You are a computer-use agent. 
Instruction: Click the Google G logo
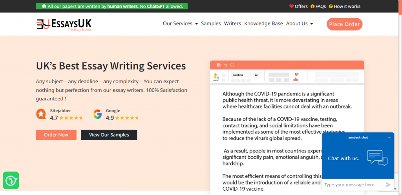click(x=98, y=114)
